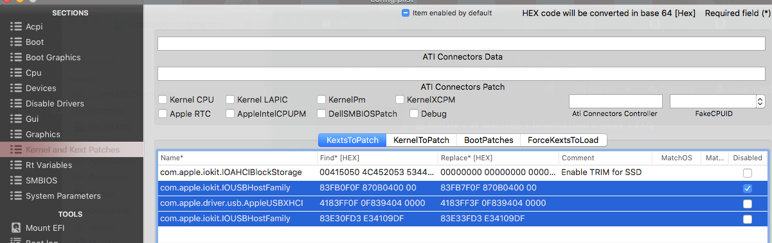This screenshot has height=243, width=772.
Task: Open the Acpi section icon
Action: 16,26
